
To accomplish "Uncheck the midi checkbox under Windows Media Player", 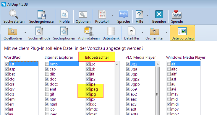I will point(169,104).
